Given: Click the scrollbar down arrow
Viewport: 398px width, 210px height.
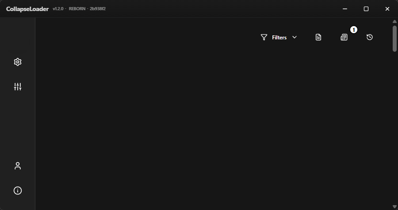Looking at the screenshot, I should point(394,207).
